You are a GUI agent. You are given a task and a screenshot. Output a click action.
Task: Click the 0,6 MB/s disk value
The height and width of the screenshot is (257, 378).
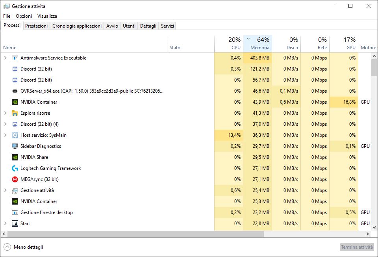pyautogui.click(x=289, y=102)
